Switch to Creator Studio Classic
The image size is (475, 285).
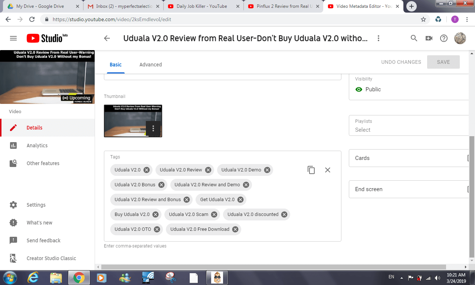click(x=47, y=258)
